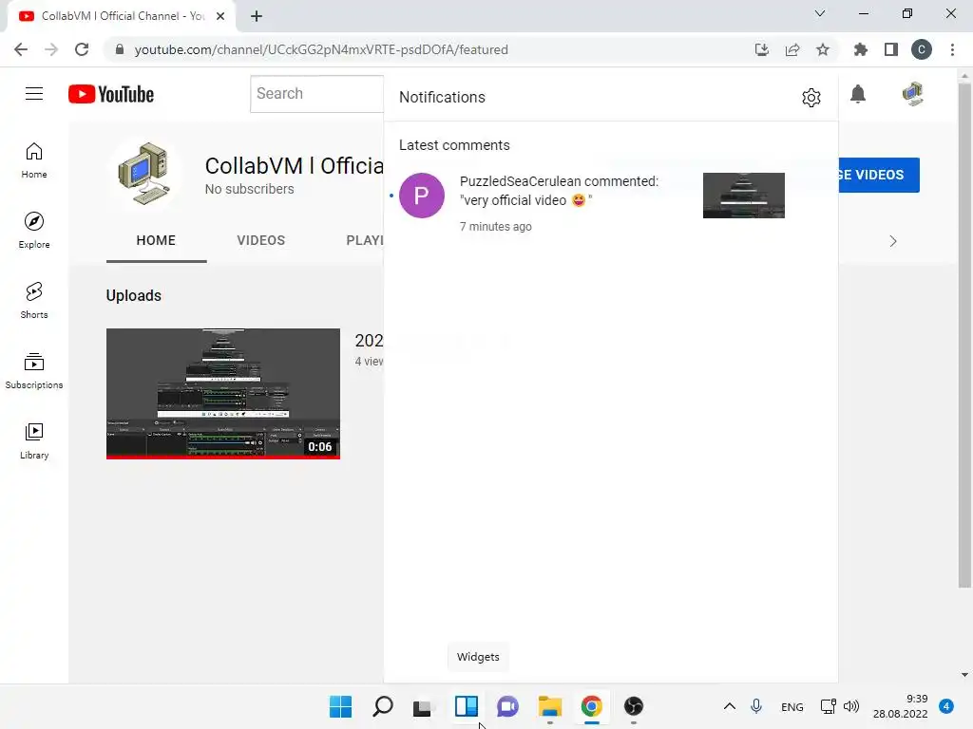973x729 pixels.
Task: Switch to the VIDEOS channel tab
Action: click(x=261, y=240)
